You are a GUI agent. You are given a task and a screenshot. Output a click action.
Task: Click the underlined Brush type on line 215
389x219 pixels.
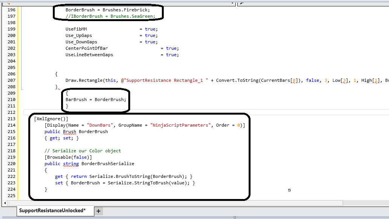pyautogui.click(x=69, y=132)
